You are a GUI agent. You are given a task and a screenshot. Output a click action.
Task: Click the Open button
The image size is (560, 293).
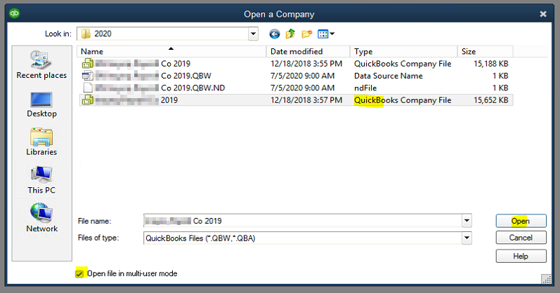point(521,221)
